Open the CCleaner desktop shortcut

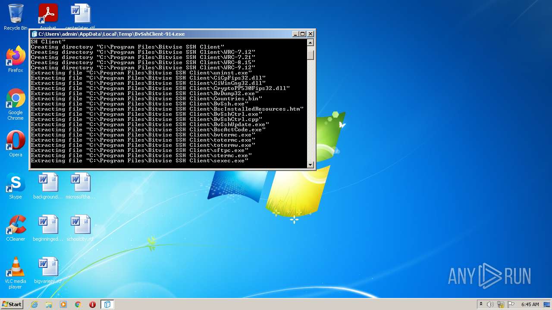point(16,228)
